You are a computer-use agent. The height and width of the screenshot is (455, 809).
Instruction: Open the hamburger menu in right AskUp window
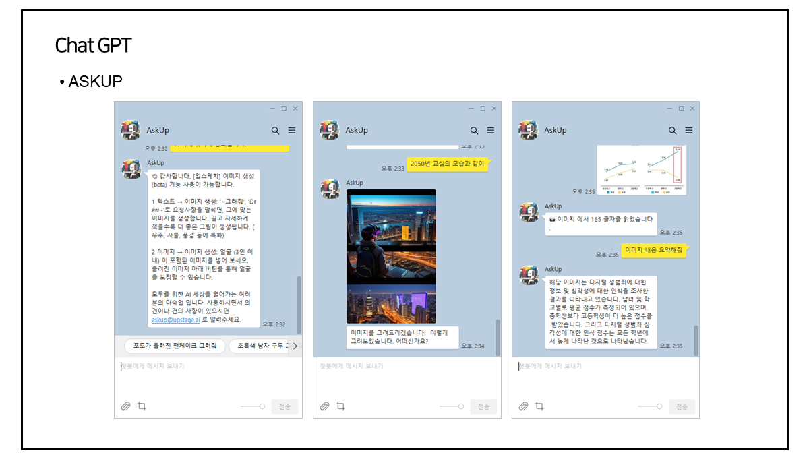[x=689, y=131]
